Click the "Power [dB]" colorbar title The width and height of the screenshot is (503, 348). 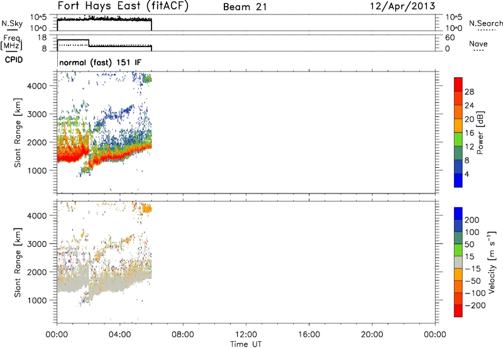click(x=480, y=133)
